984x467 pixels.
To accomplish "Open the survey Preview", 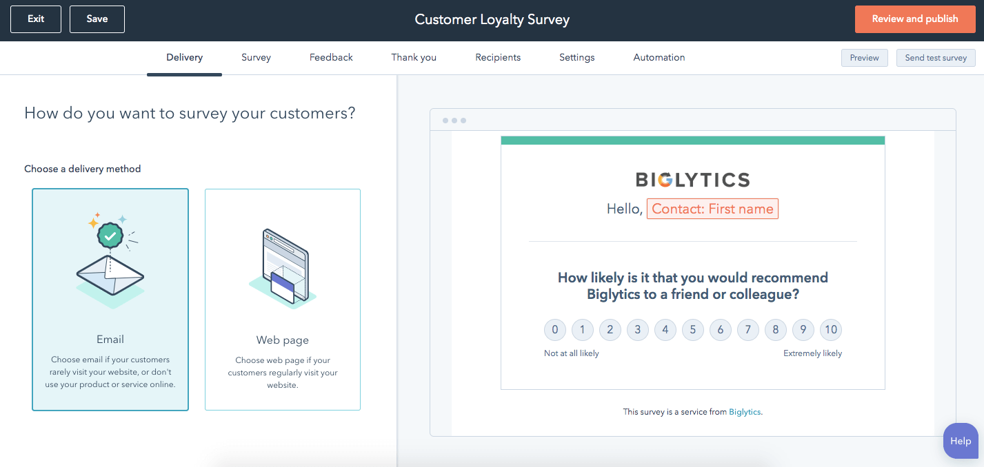I will [x=864, y=57].
